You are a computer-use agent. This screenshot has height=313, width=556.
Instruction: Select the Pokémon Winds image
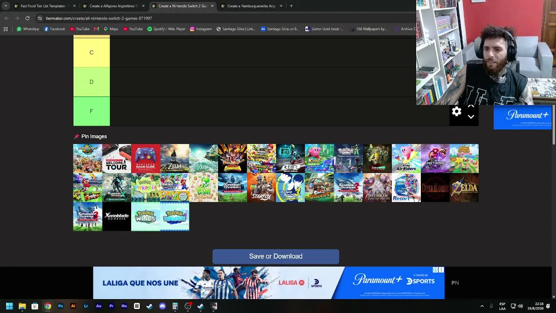(x=146, y=216)
